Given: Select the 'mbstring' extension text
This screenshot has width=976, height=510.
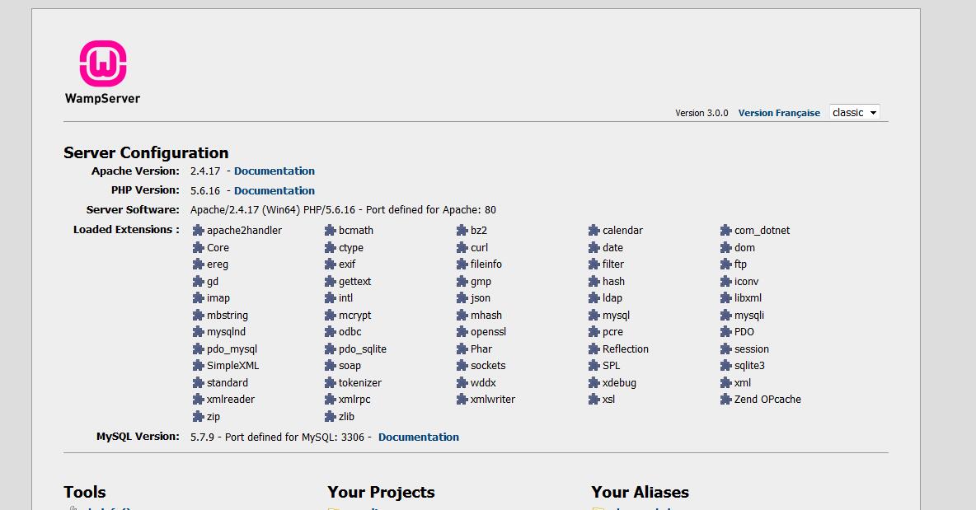Looking at the screenshot, I should [228, 316].
